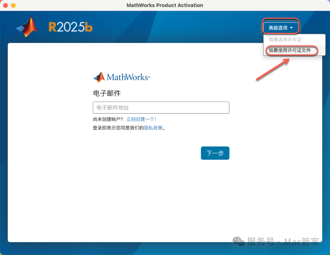This screenshot has height=255, width=330.
Task: Click the 电子邮件 heading label
Action: (x=107, y=93)
